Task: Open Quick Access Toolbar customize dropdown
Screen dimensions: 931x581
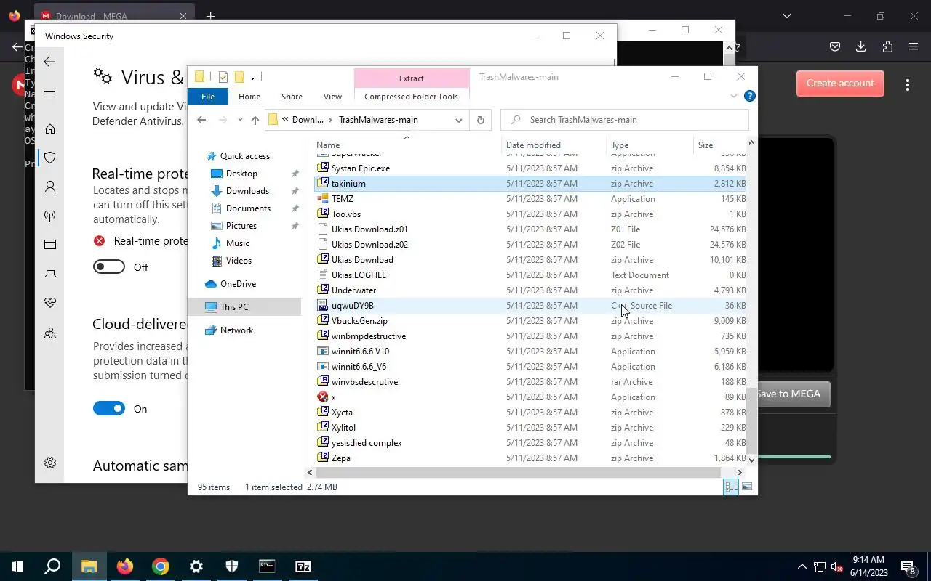Action: (252, 77)
